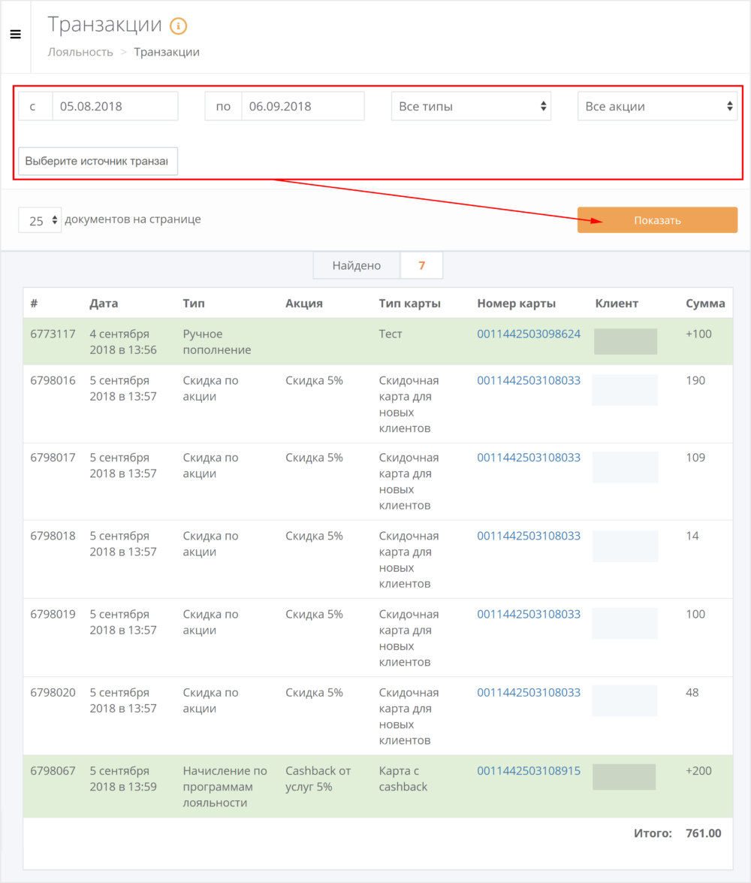Select transaction ID 6798016
Viewport: 751px width, 883px height.
pos(53,381)
